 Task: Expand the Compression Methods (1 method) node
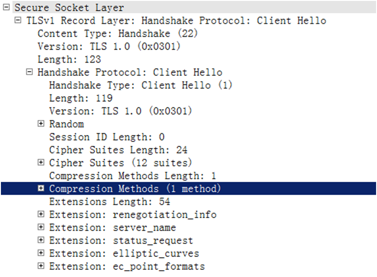point(41,188)
